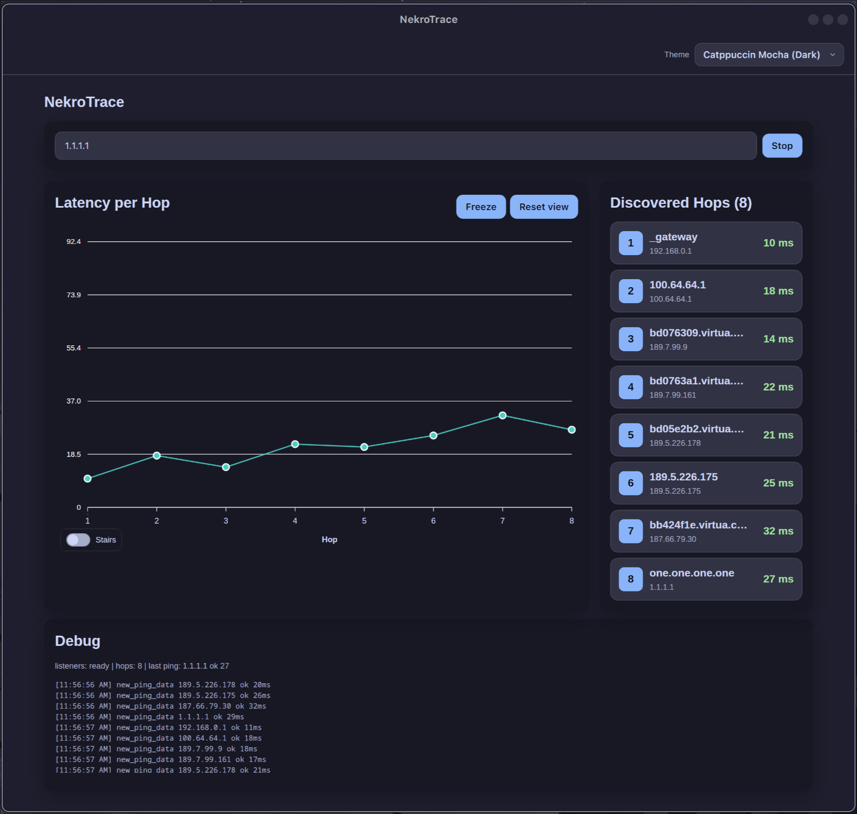Select hop 8 number badge
Viewport: 857px width, 814px height.
click(x=631, y=579)
